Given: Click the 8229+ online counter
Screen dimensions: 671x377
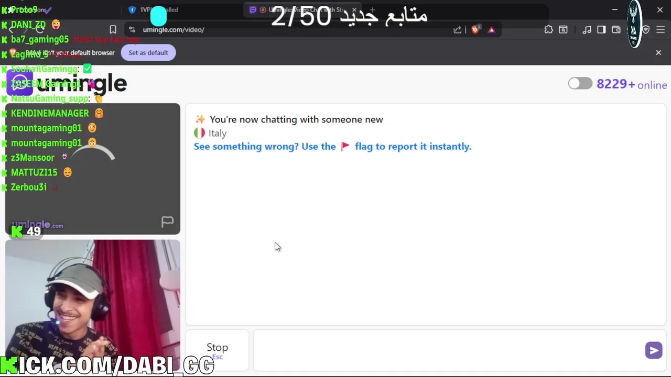Looking at the screenshot, I should [x=632, y=84].
